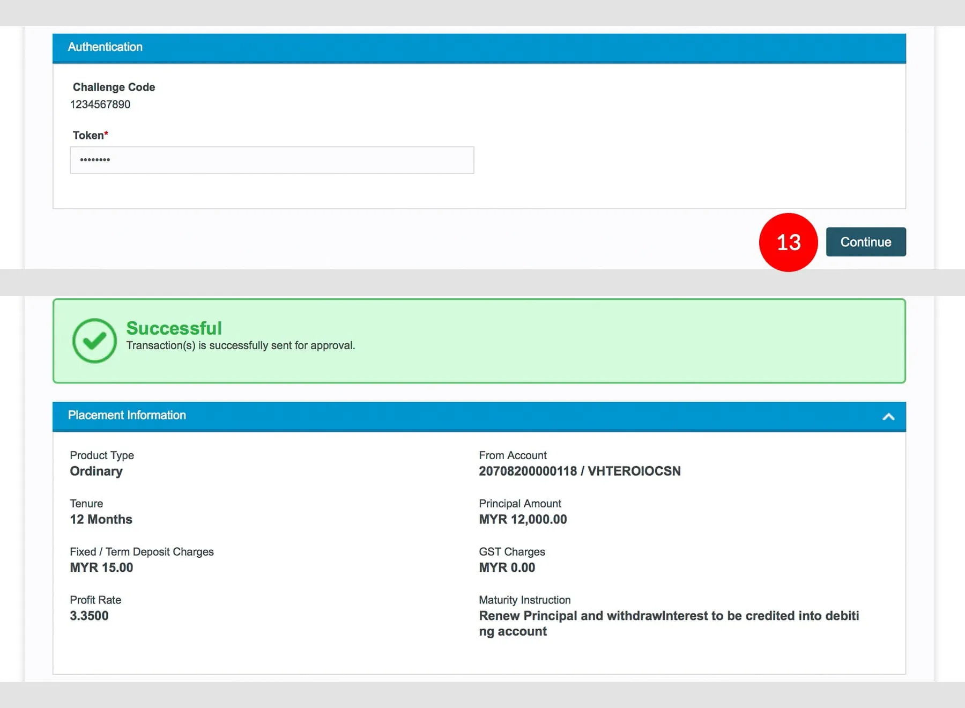Click the Continue button
Viewport: 965px width, 708px height.
click(865, 242)
